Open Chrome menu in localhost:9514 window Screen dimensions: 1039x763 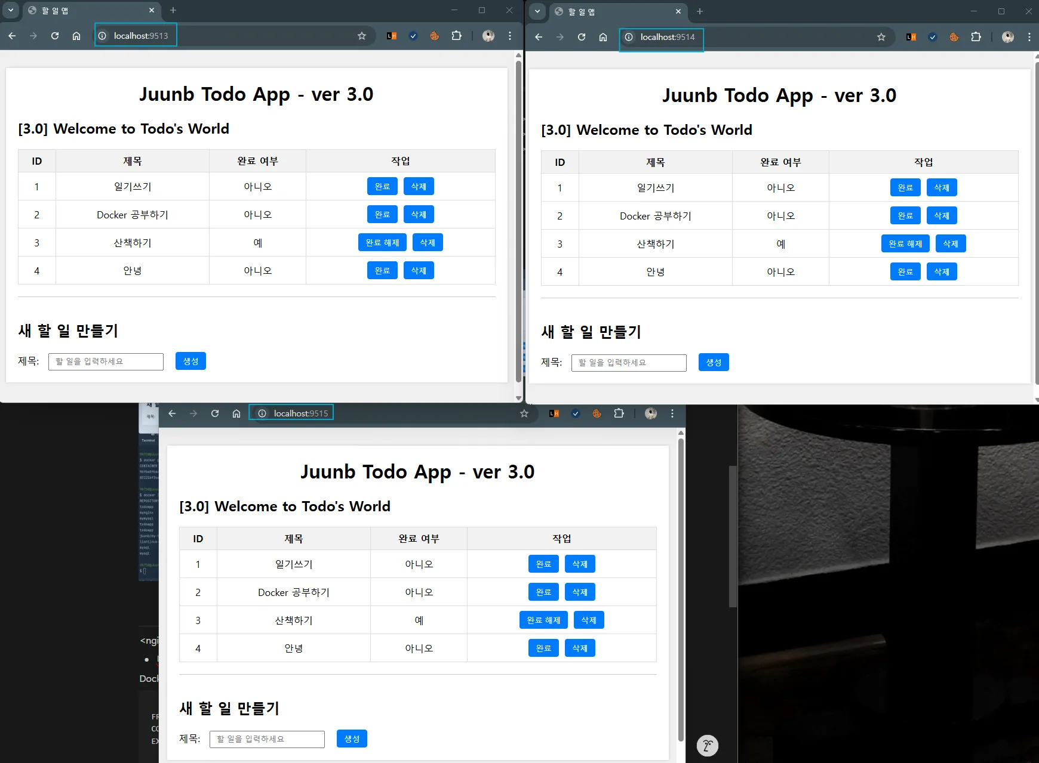click(x=1029, y=37)
